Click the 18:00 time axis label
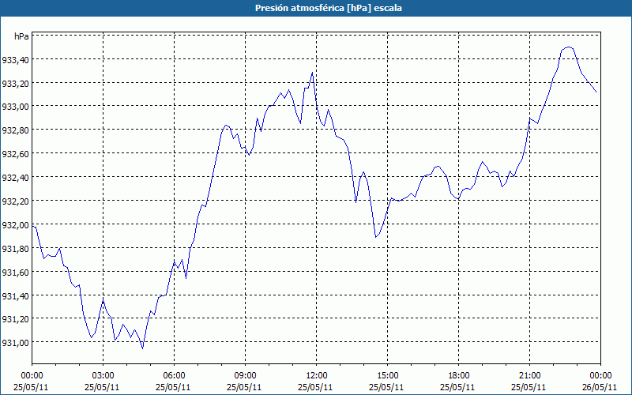Image resolution: width=632 pixels, height=395 pixels. tap(459, 376)
